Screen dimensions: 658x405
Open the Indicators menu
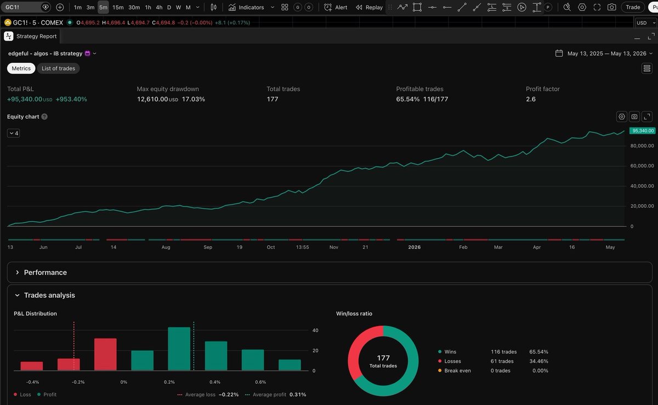point(246,7)
